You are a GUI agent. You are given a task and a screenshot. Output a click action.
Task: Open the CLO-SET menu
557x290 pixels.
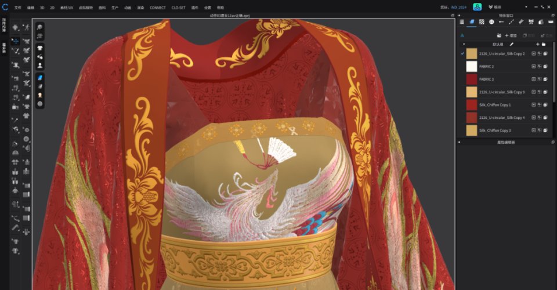[x=178, y=8]
